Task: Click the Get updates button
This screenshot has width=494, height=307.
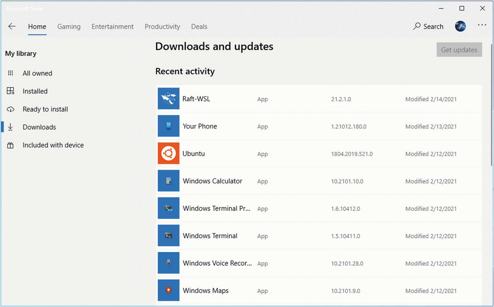Action: pyautogui.click(x=459, y=50)
